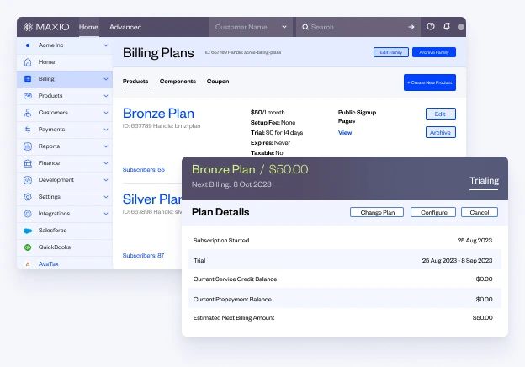Click the Salesforce cloud icon

28,231
